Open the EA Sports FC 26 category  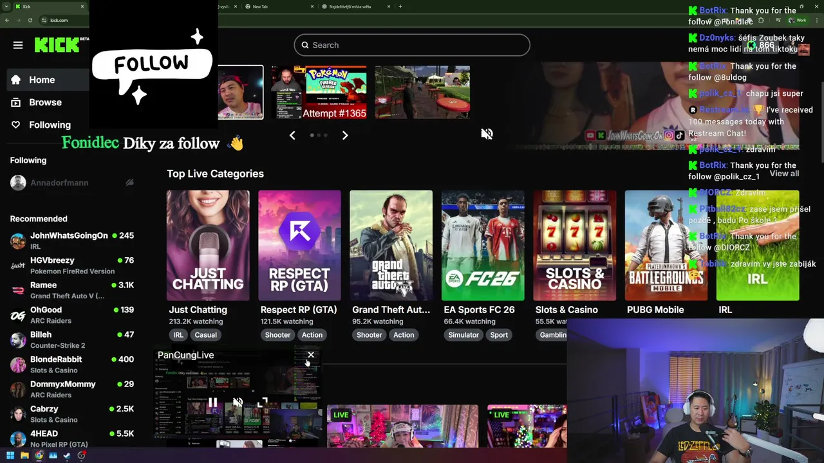point(483,245)
